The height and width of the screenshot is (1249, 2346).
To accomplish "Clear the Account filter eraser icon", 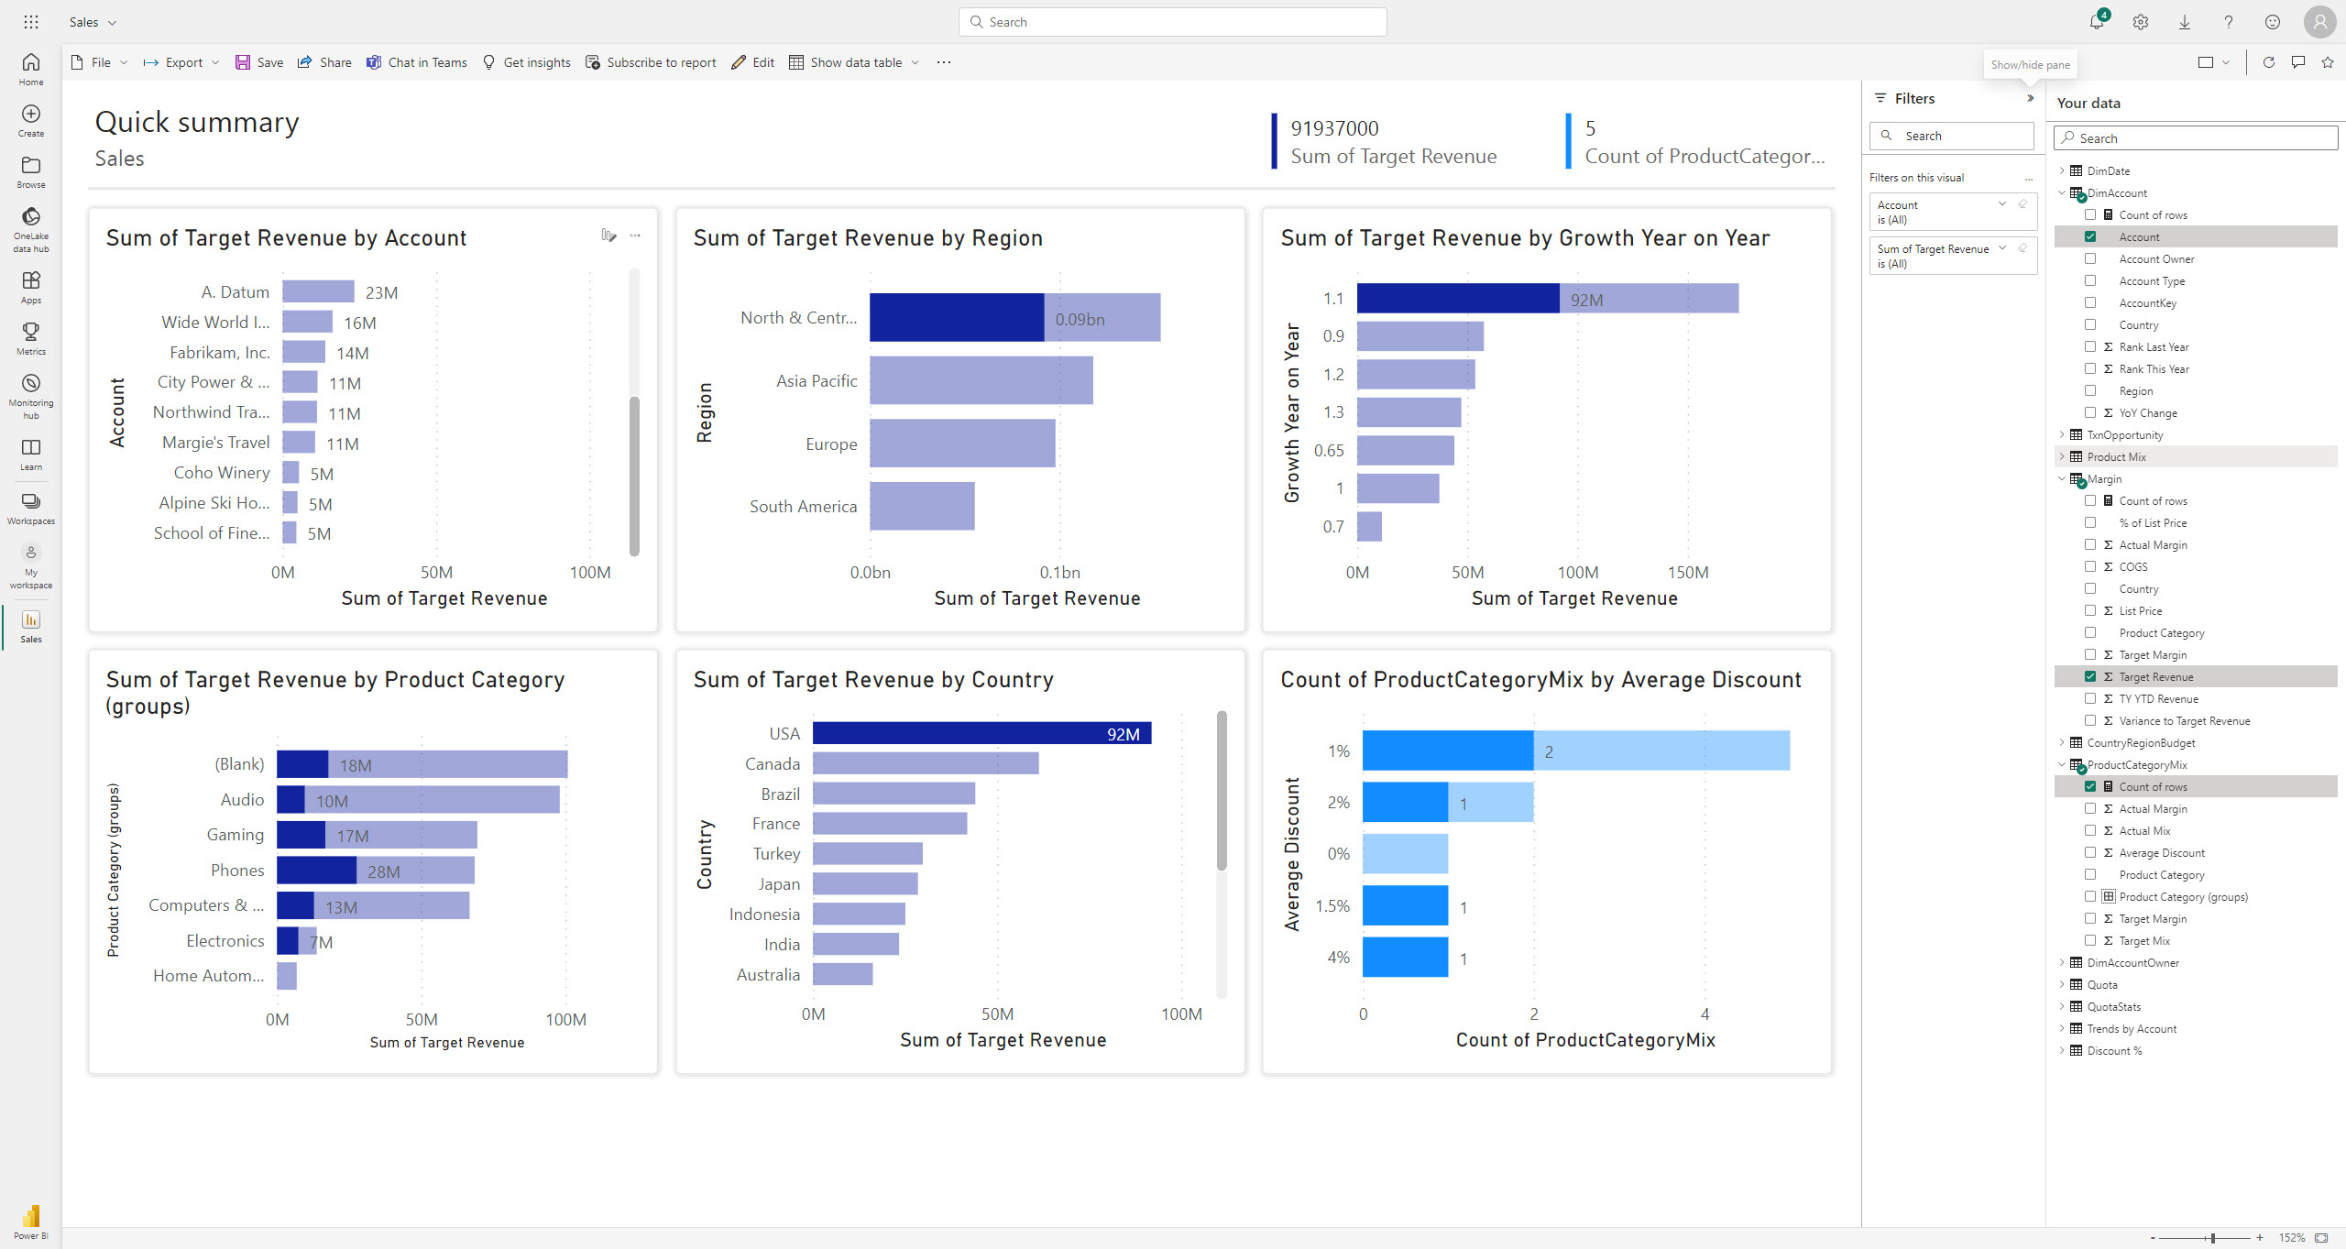I will point(2023,204).
